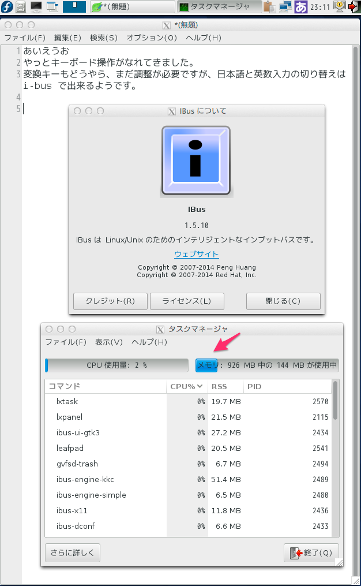The width and height of the screenshot is (361, 586).
Task: Click the IBus あ input method indicator
Action: point(301,7)
